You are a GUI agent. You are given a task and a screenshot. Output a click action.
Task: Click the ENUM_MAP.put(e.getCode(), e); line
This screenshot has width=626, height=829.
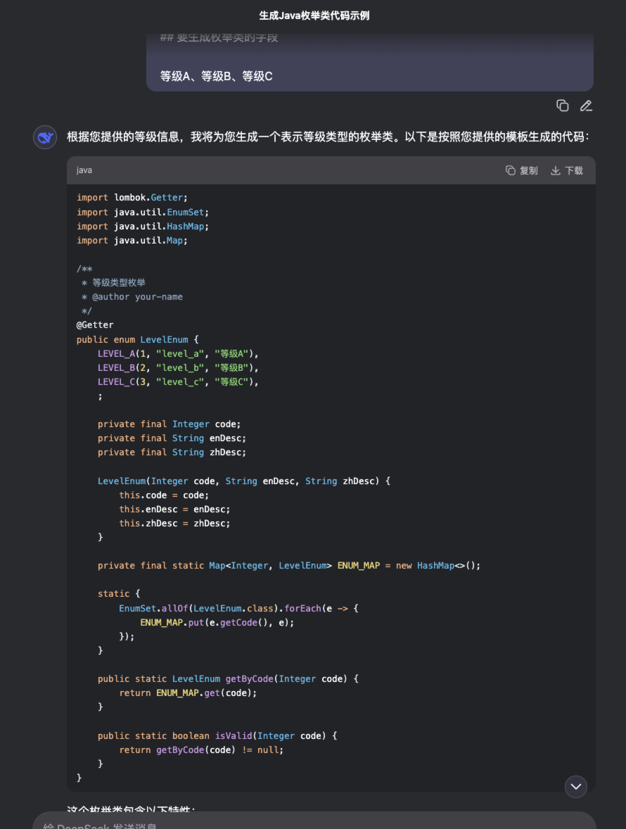coord(217,623)
